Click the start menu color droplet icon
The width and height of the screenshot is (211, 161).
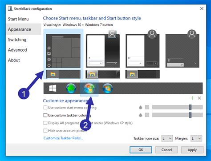tap(140, 107)
